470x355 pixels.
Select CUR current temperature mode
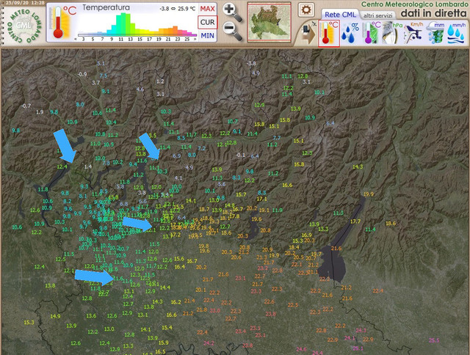pos(207,22)
